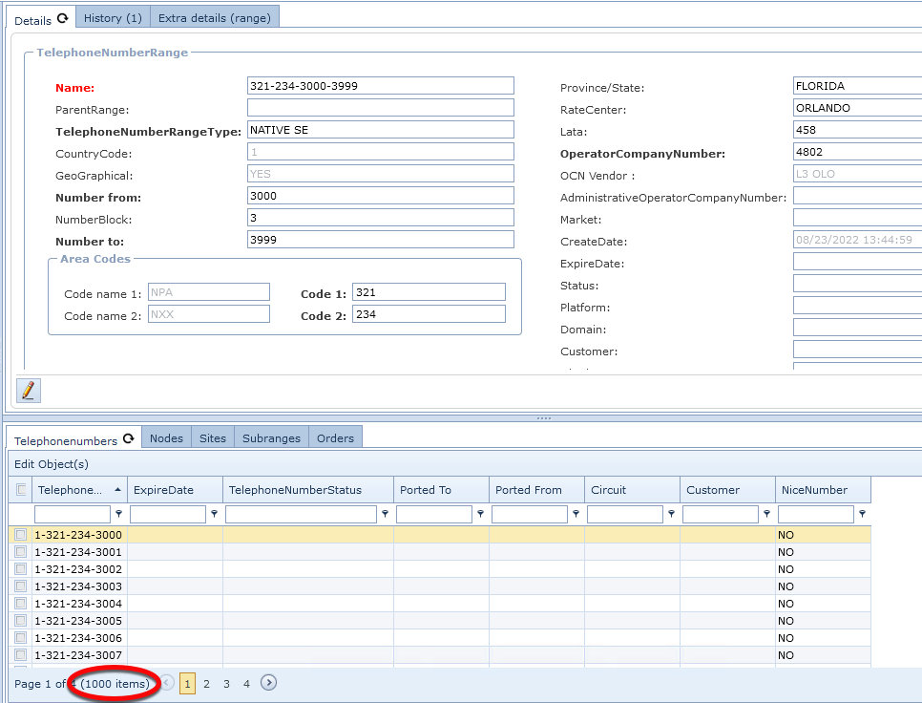Click the Name input field

point(380,86)
